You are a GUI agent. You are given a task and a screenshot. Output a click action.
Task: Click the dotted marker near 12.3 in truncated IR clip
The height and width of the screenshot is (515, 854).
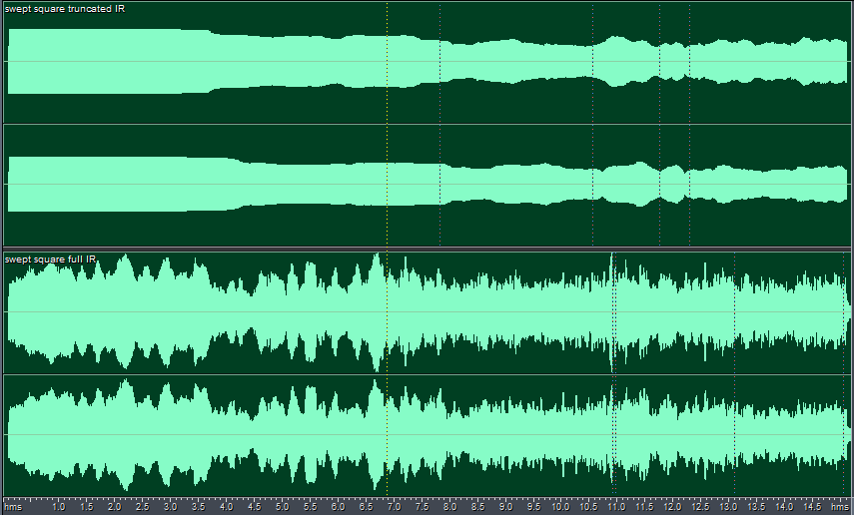pyautogui.click(x=689, y=124)
